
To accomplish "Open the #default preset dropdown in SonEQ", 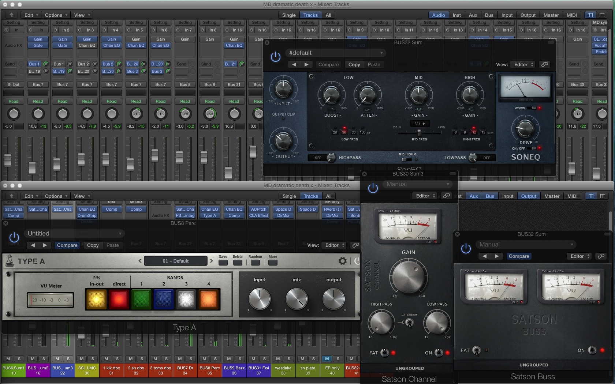I will click(335, 53).
